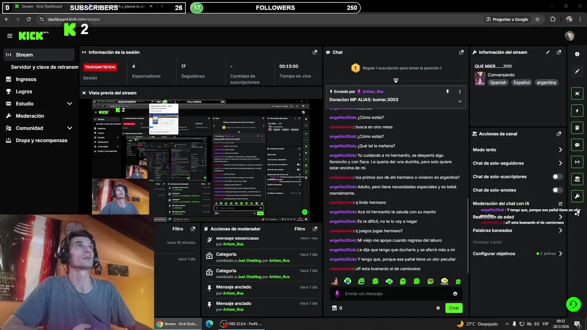The width and height of the screenshot is (587, 330).
Task: Bookmark this page with the star icon
Action: click(x=537, y=19)
